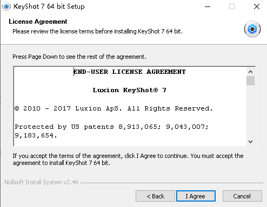Click the '9,183,654.' patent number line
The height and width of the screenshot is (207, 267).
[36, 135]
